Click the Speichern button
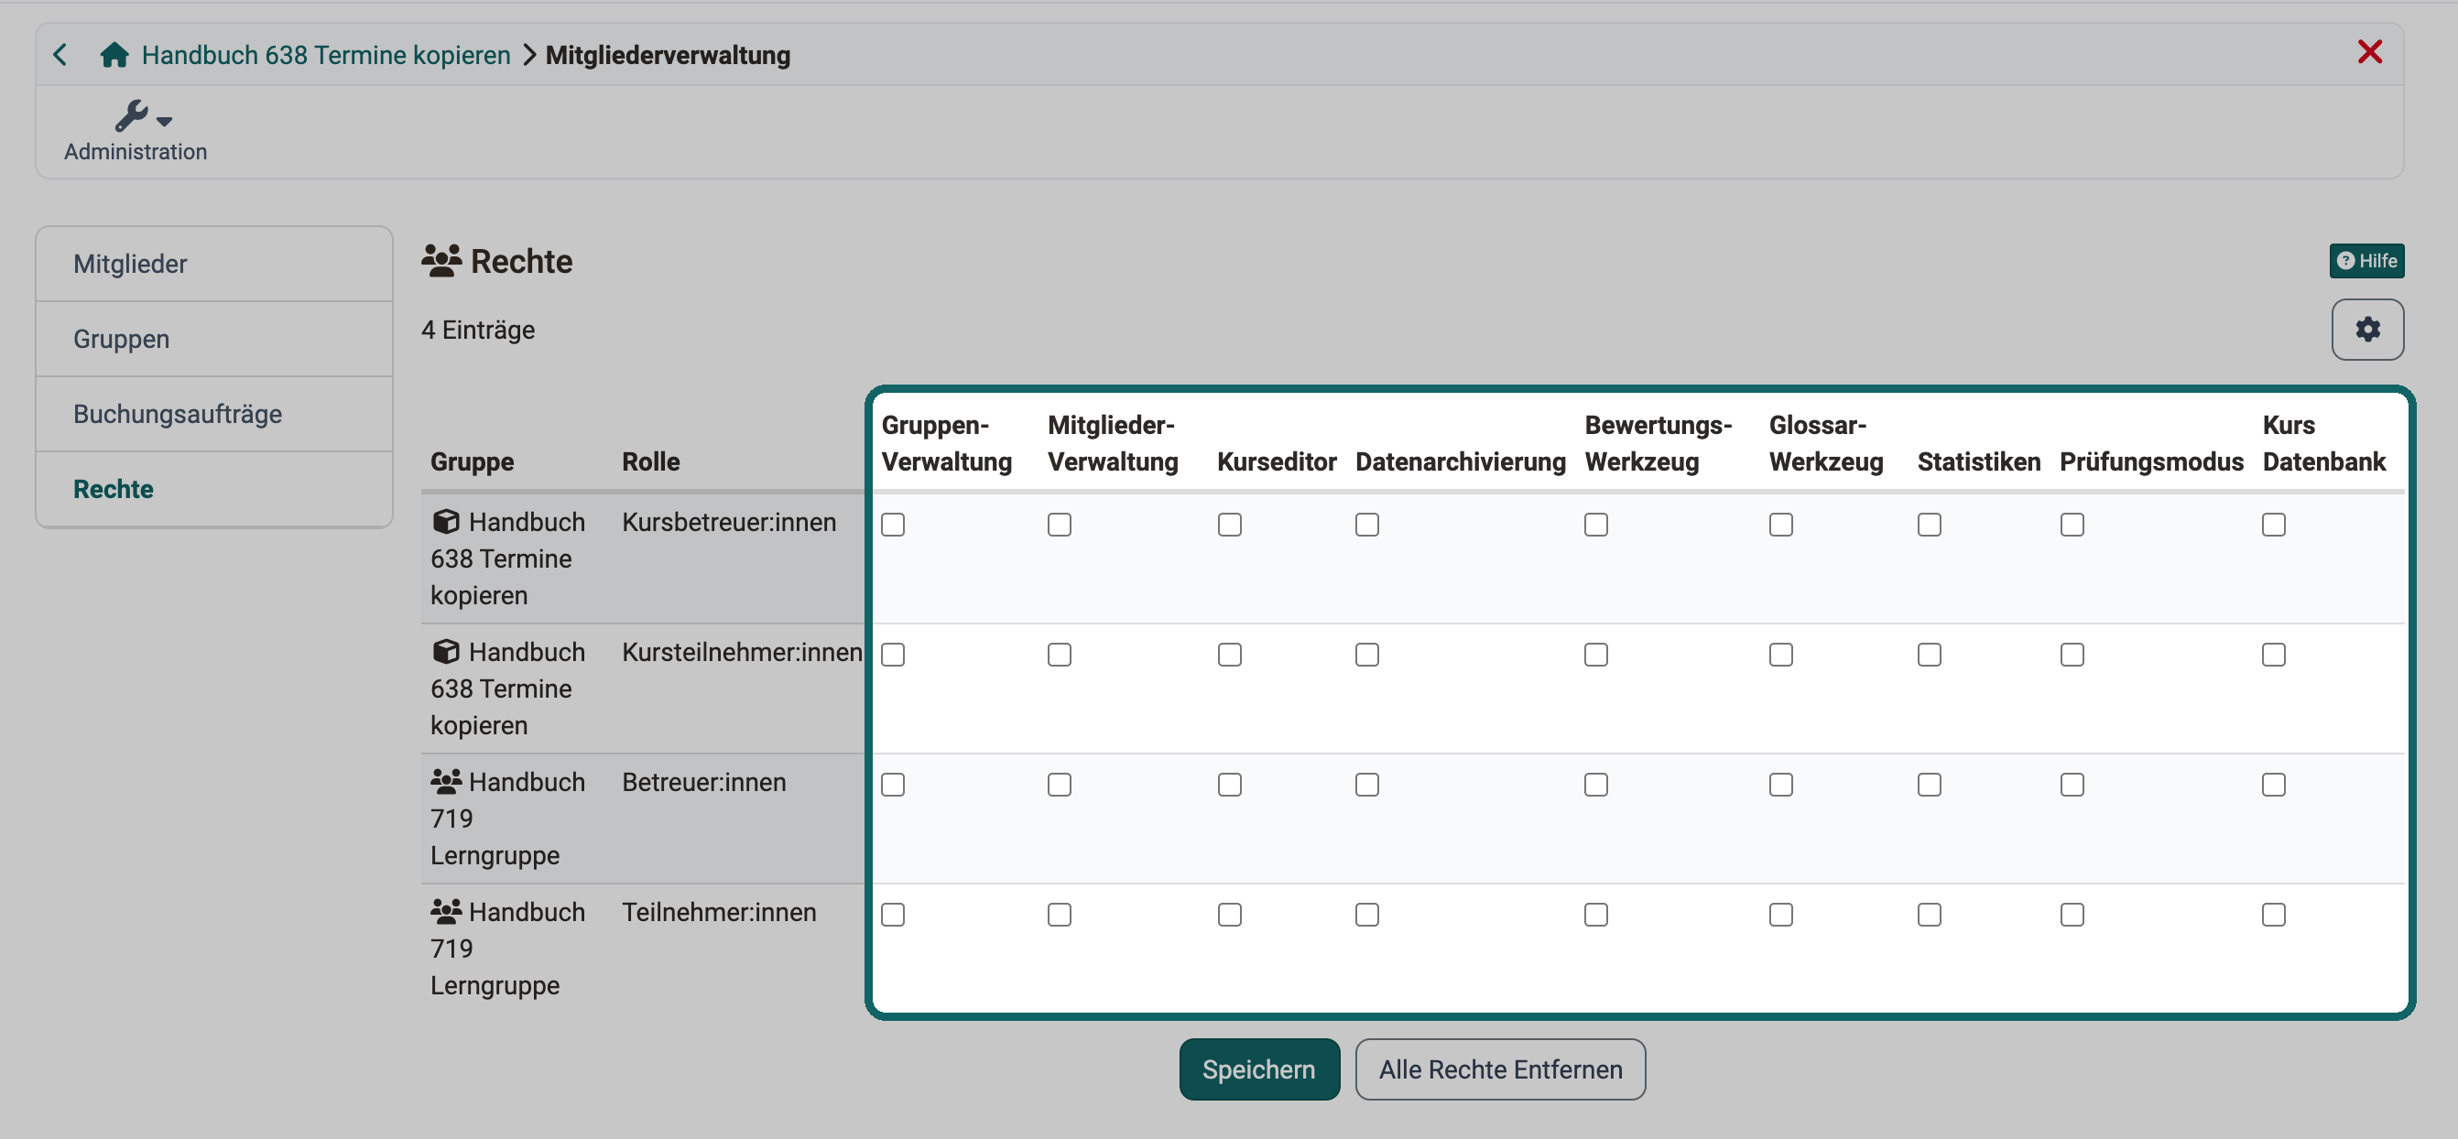 [x=1258, y=1069]
